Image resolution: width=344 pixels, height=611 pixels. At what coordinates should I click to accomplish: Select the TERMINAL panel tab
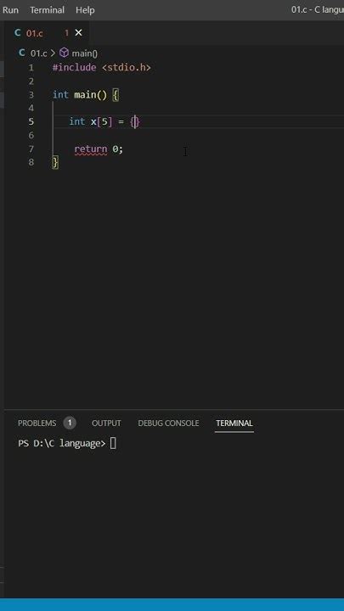pos(234,423)
